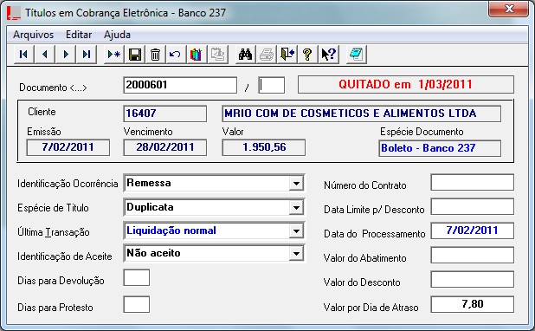Add new record icon with asterisk
The height and width of the screenshot is (331, 535).
coord(113,55)
